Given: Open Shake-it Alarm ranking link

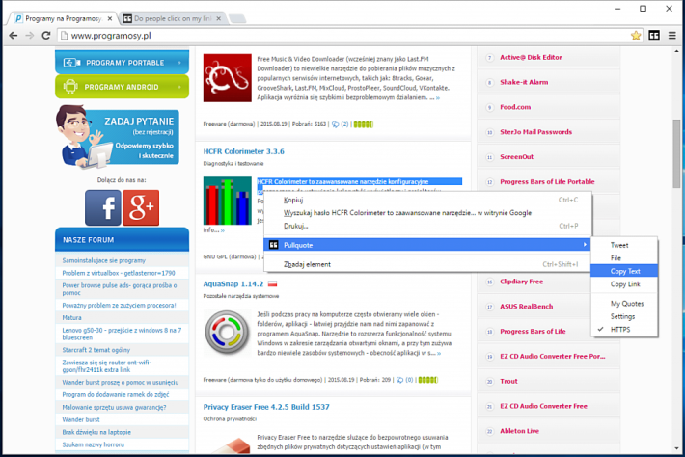Looking at the screenshot, I should pyautogui.click(x=524, y=82).
